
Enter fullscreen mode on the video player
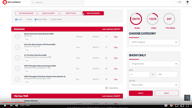click(188, 105)
